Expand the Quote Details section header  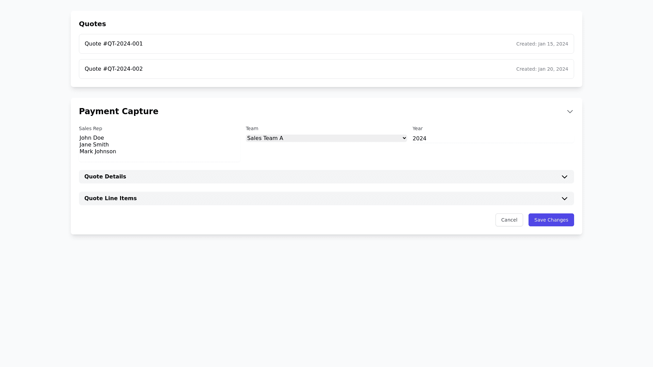point(105,177)
